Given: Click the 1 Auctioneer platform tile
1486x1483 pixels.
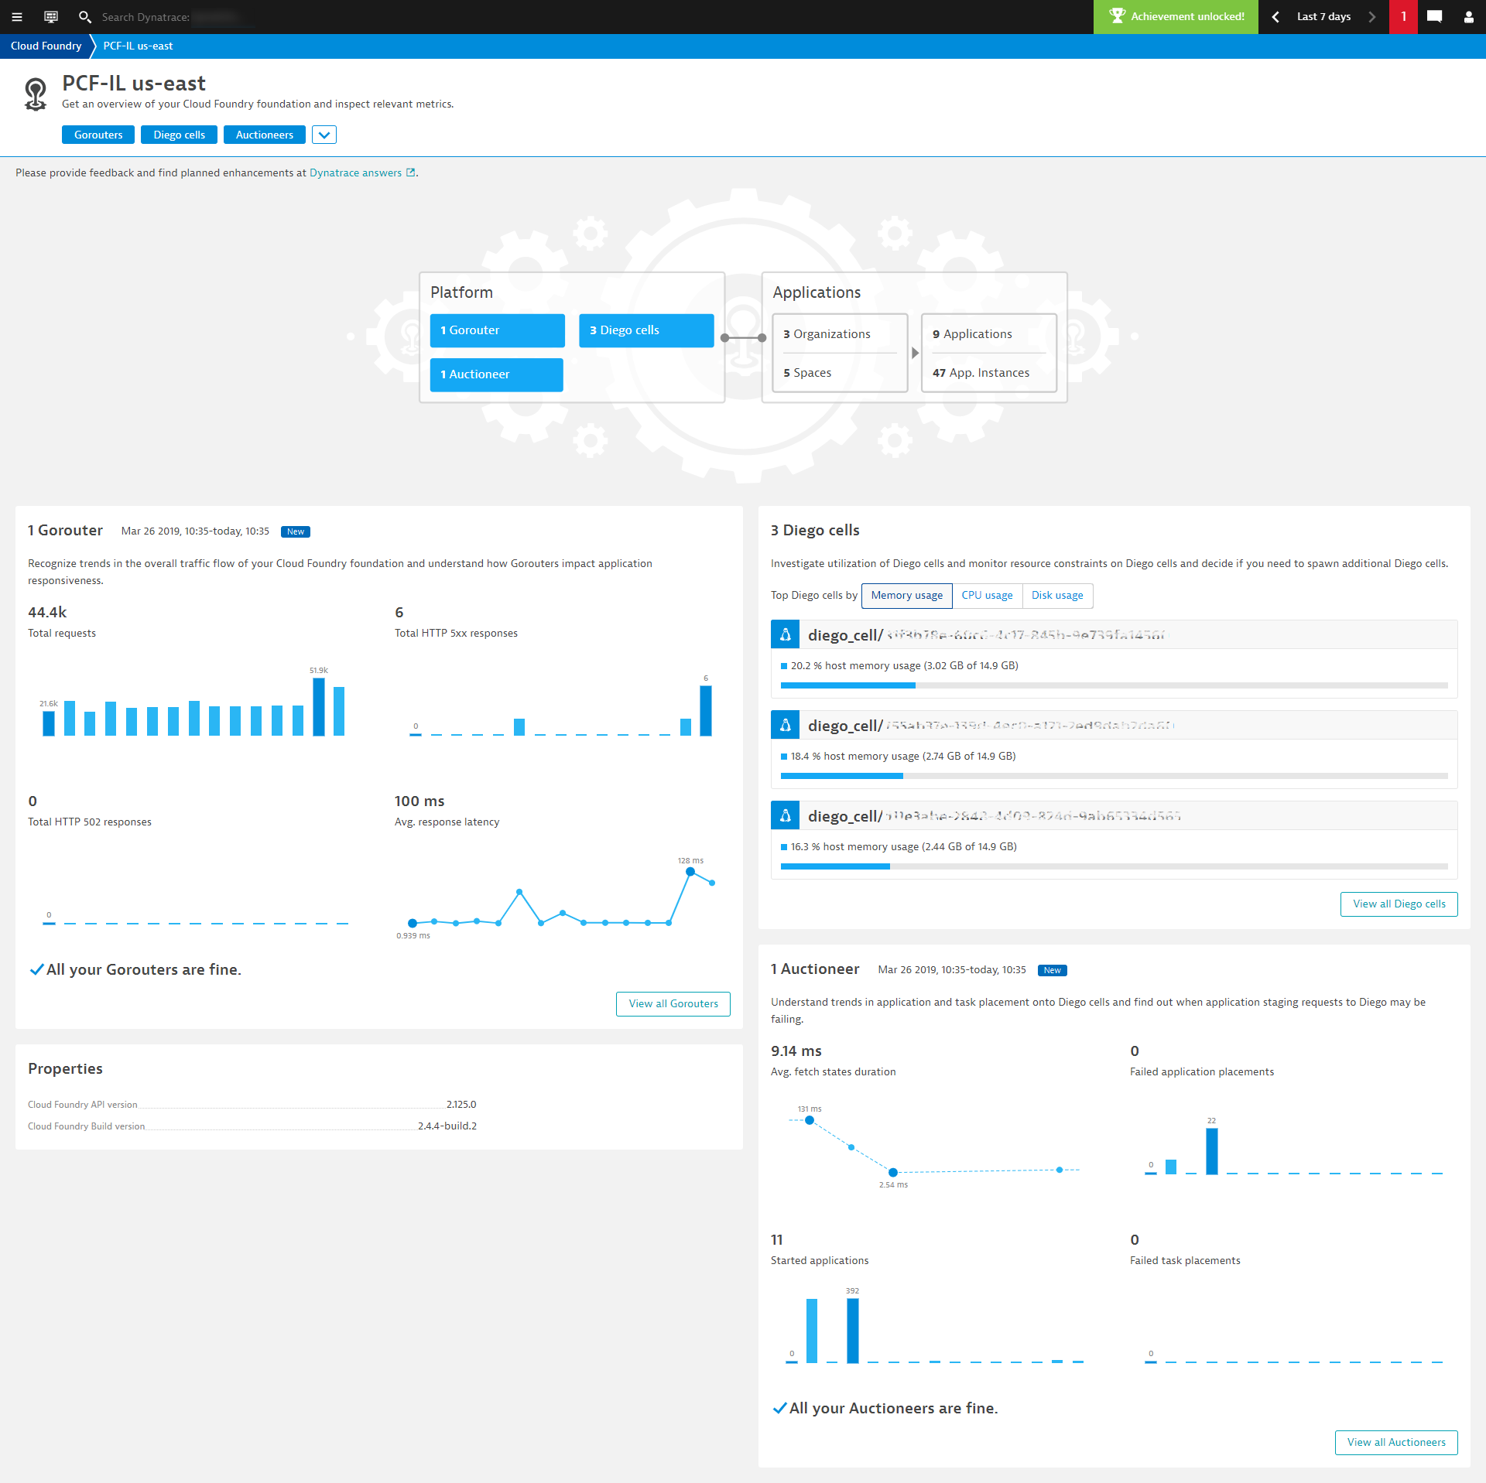Looking at the screenshot, I should tap(497, 374).
